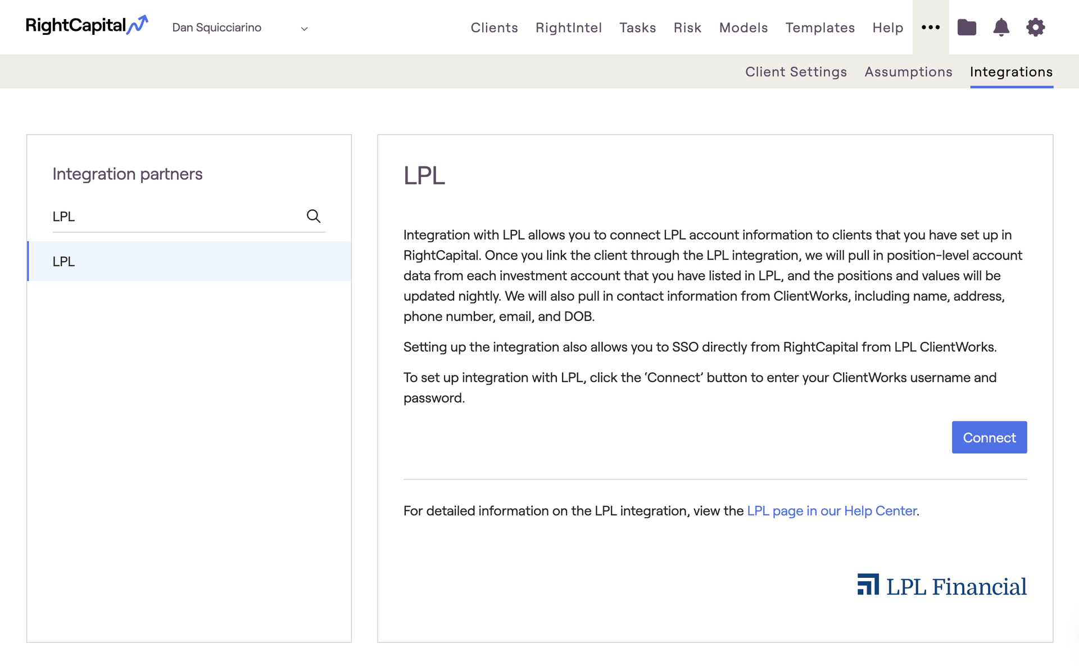
Task: Open the folder vault icon
Action: pos(967,27)
